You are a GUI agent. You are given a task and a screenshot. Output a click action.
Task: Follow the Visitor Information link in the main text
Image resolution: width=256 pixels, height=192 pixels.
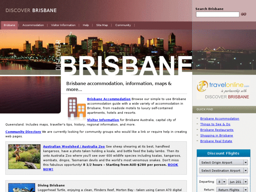103,120
